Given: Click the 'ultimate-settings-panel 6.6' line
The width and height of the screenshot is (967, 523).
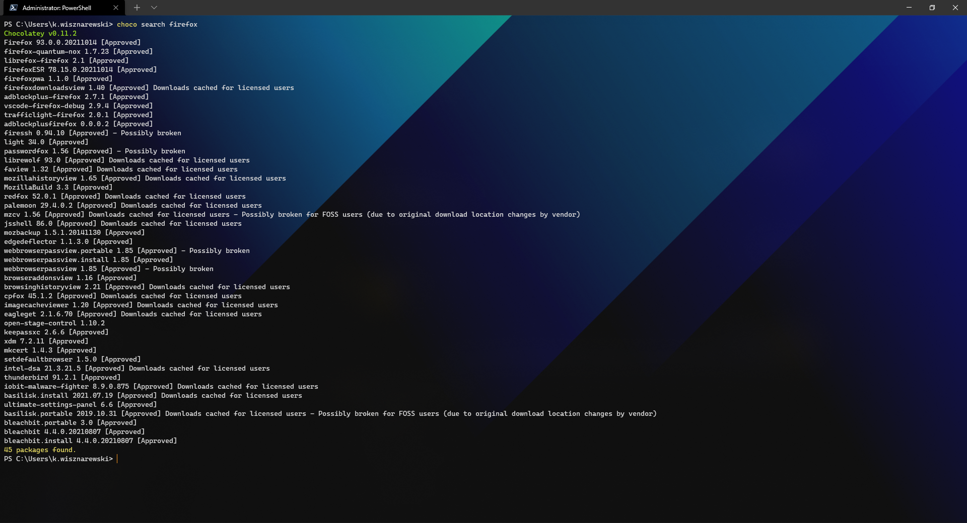Looking at the screenshot, I should coord(81,404).
